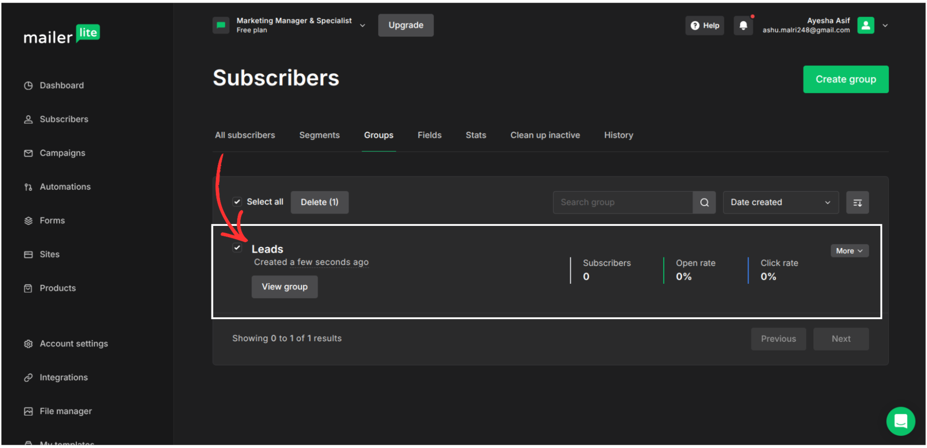
Task: Open the Forms section icon
Action: (x=28, y=220)
